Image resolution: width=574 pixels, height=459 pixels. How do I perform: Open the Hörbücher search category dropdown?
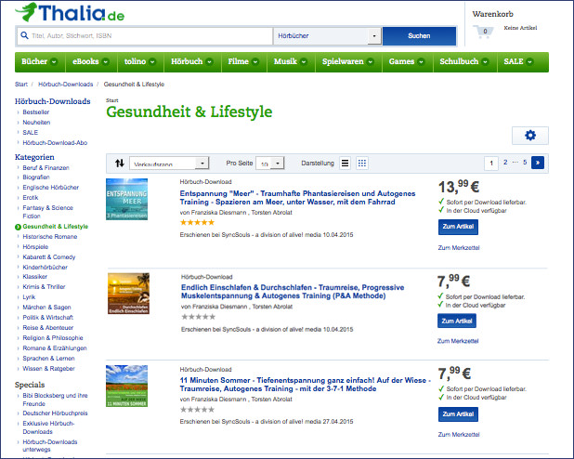[x=327, y=36]
